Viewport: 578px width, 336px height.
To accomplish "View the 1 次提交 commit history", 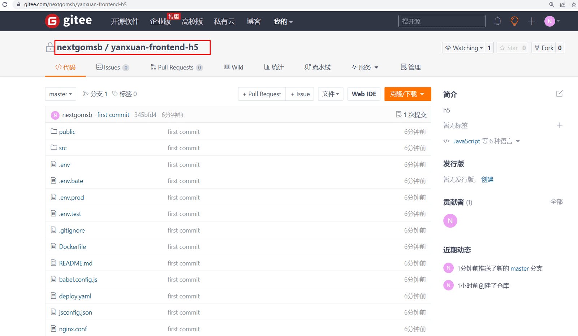I will point(411,115).
